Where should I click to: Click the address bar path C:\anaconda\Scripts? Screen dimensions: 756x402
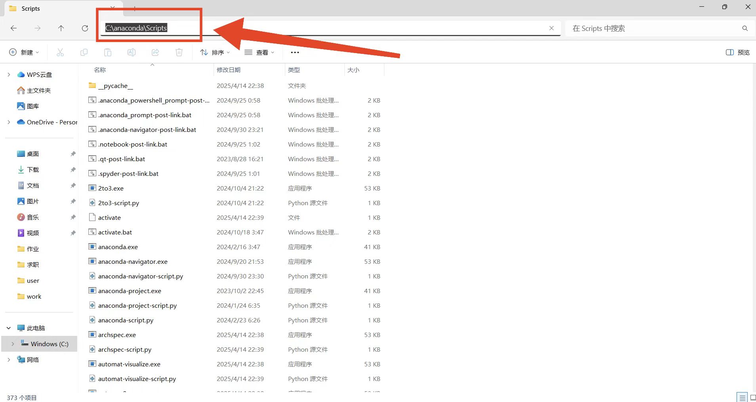[136, 28]
